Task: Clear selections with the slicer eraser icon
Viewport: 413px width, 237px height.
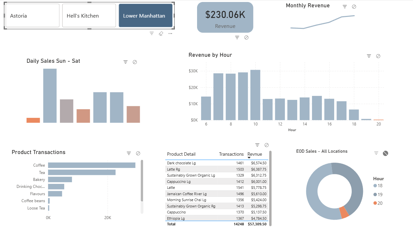Action: (161, 34)
